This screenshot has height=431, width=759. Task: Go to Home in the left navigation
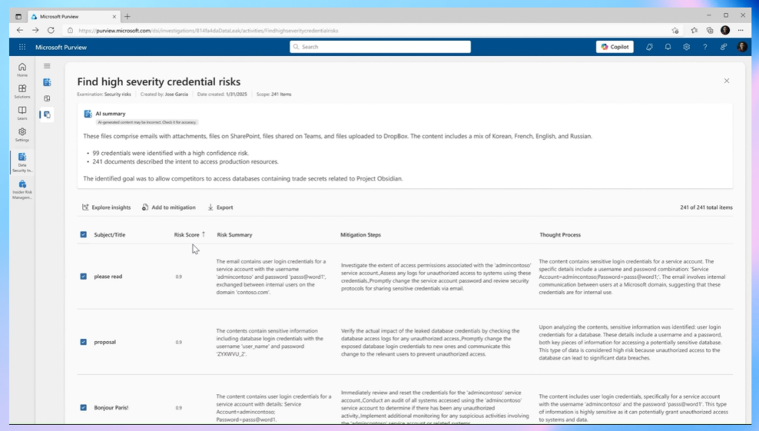point(22,70)
